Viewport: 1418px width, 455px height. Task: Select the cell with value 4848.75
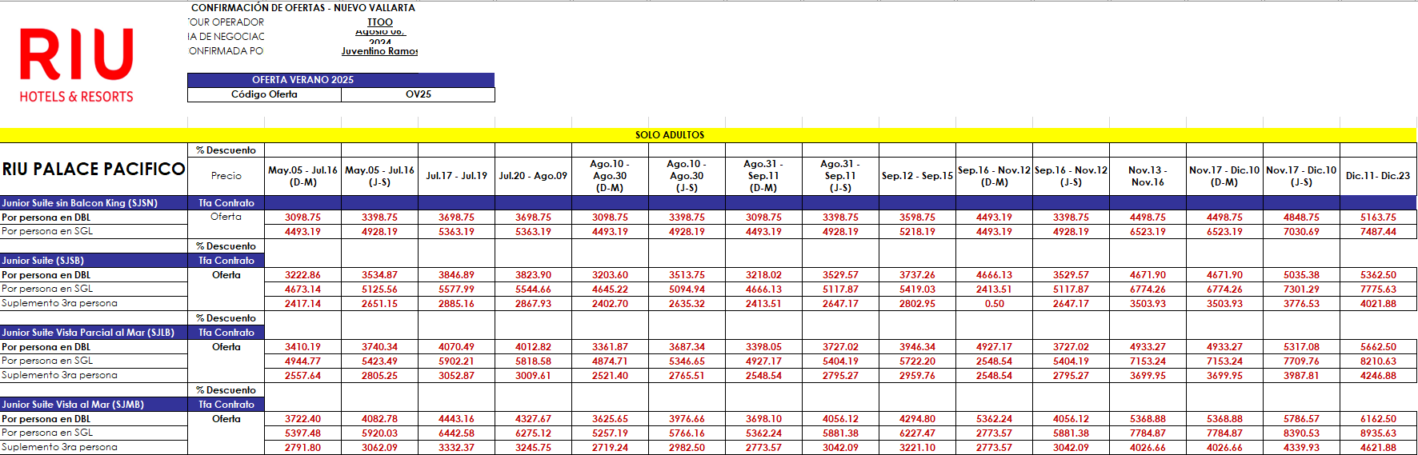pos(1302,218)
